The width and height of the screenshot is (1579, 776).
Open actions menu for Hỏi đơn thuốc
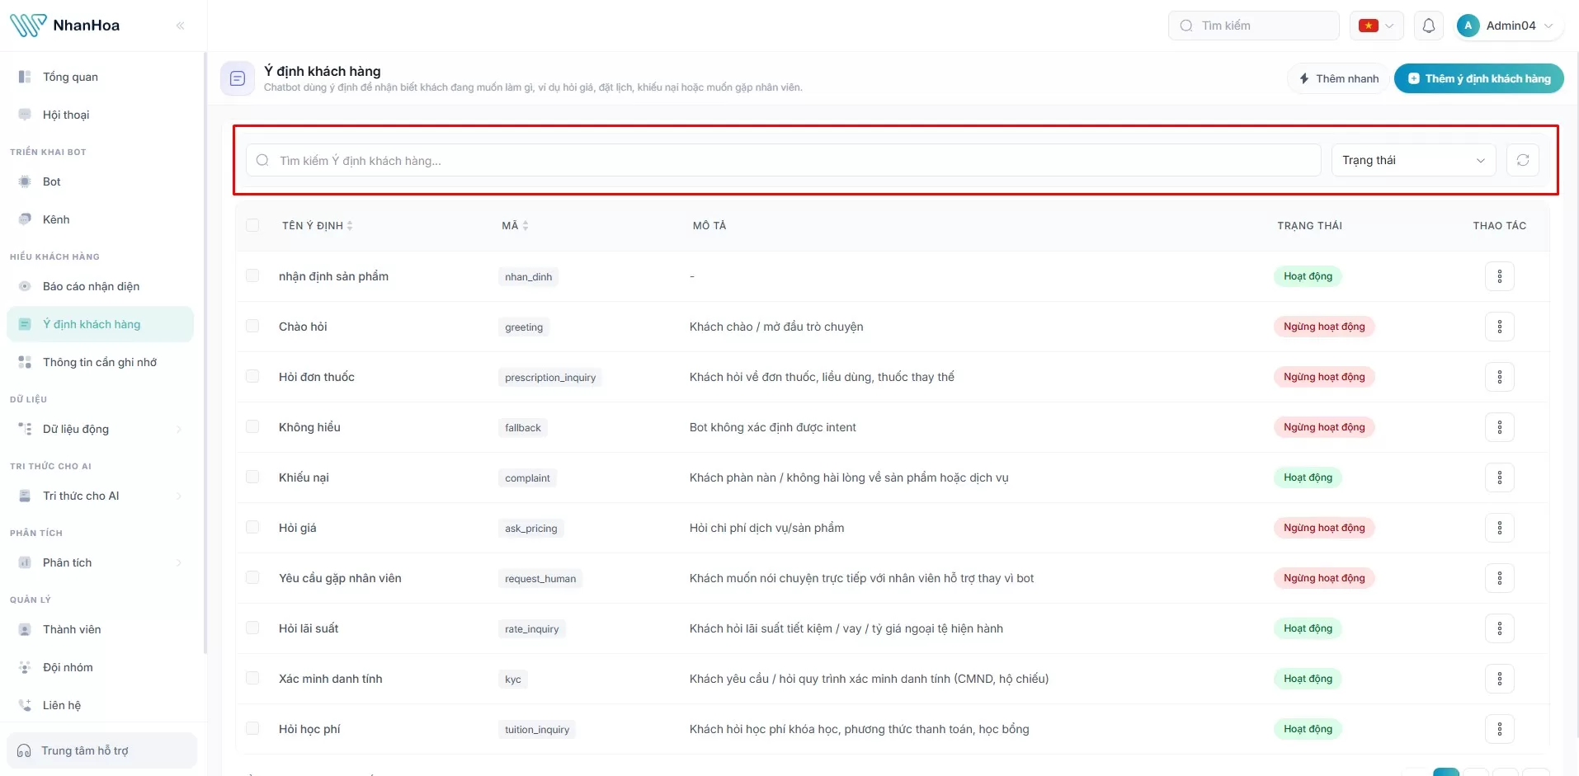1500,377
